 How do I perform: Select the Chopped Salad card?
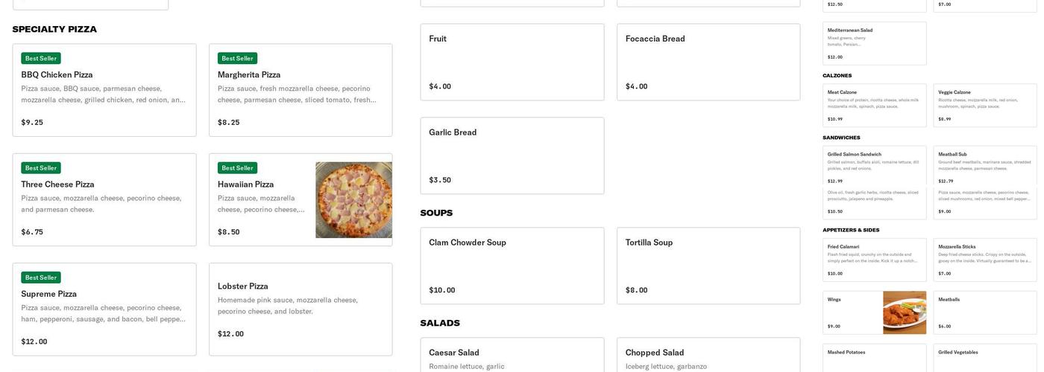pyautogui.click(x=708, y=356)
